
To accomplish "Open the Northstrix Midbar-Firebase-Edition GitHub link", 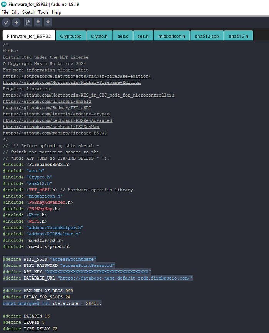I will (x=72, y=82).
